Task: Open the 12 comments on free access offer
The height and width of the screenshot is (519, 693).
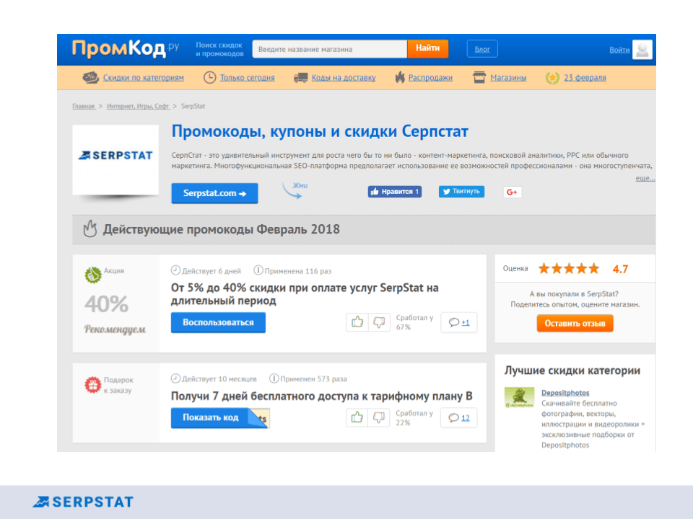Action: pyautogui.click(x=459, y=418)
